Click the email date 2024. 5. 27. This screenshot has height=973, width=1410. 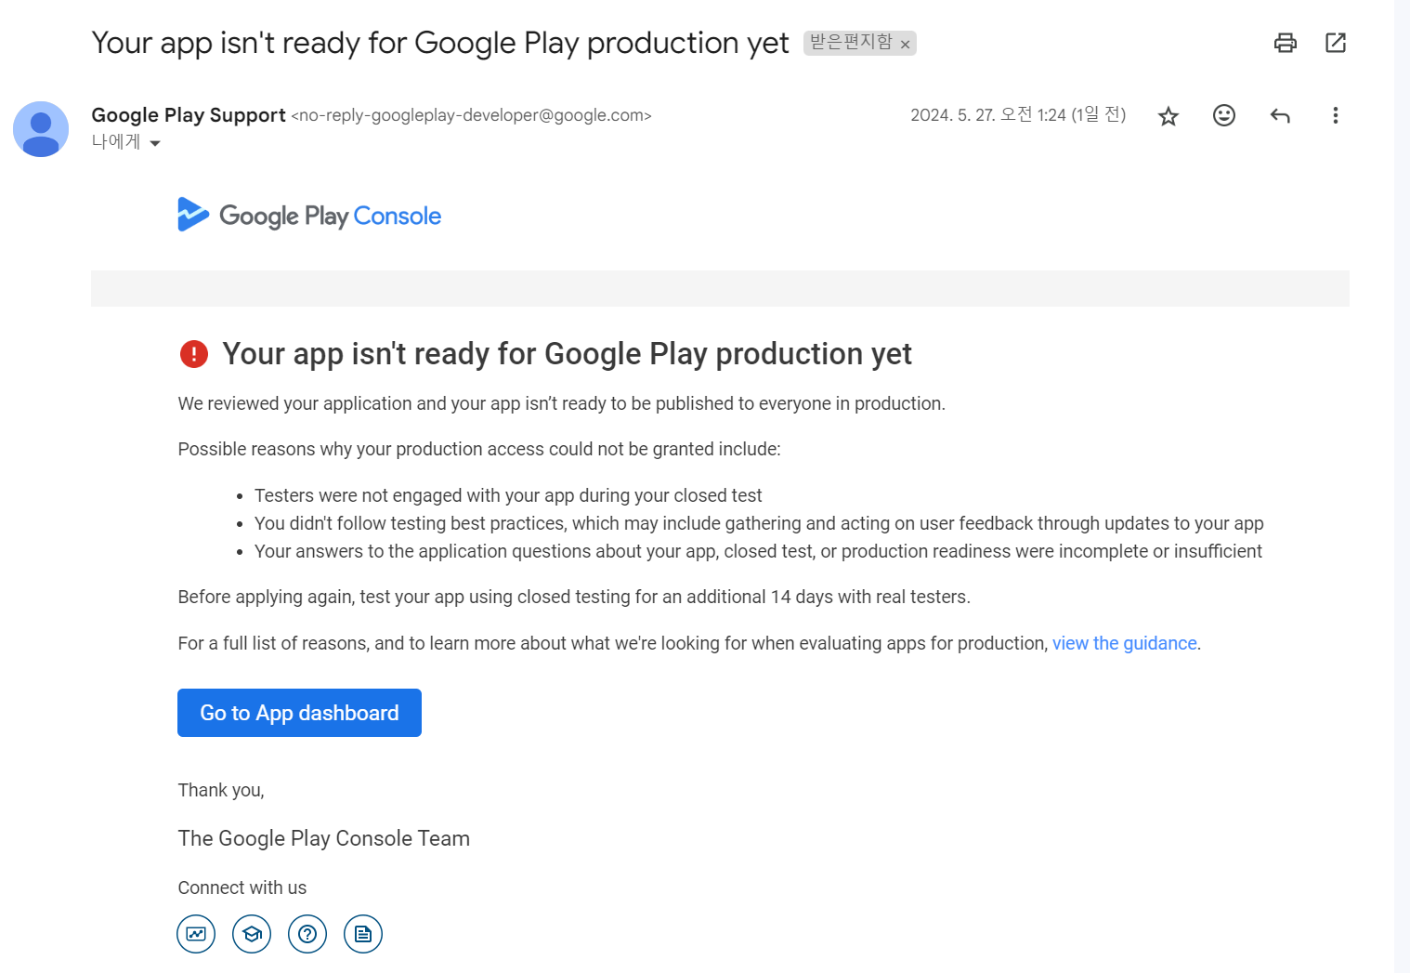point(1018,115)
